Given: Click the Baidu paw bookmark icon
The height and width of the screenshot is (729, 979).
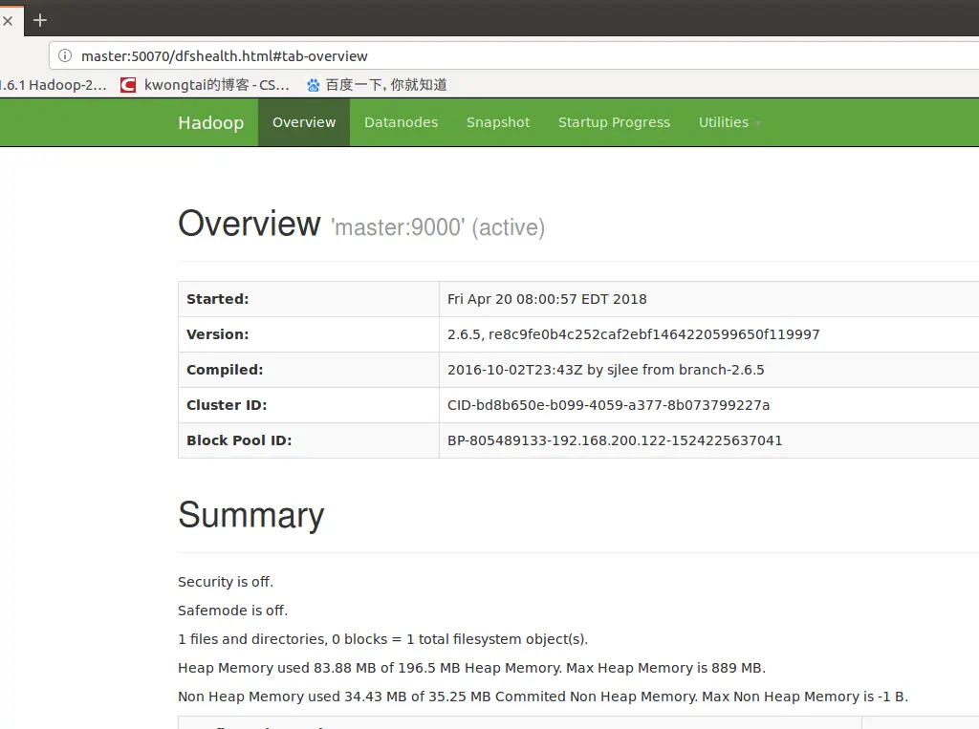Looking at the screenshot, I should pos(314,85).
